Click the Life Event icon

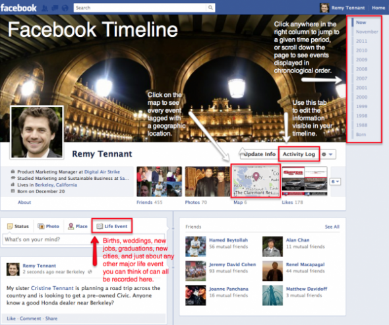pos(100,226)
